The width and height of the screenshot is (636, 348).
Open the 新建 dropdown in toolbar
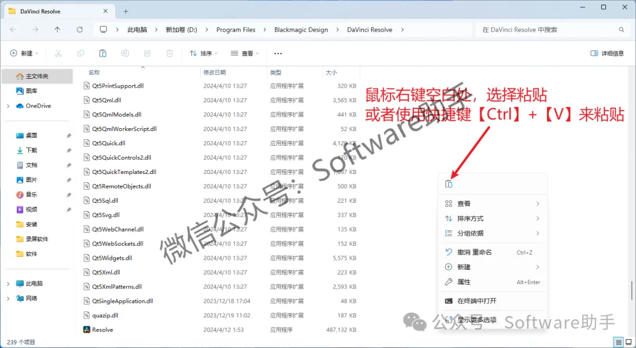click(24, 53)
